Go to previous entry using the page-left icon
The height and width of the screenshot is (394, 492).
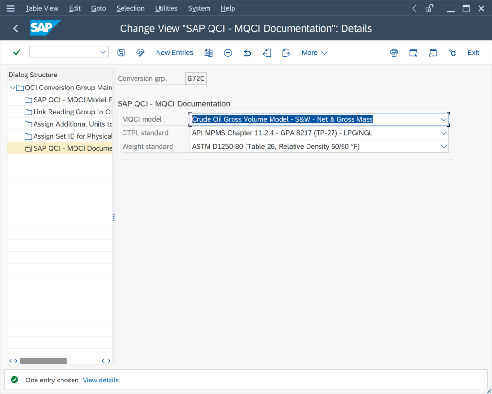click(267, 53)
